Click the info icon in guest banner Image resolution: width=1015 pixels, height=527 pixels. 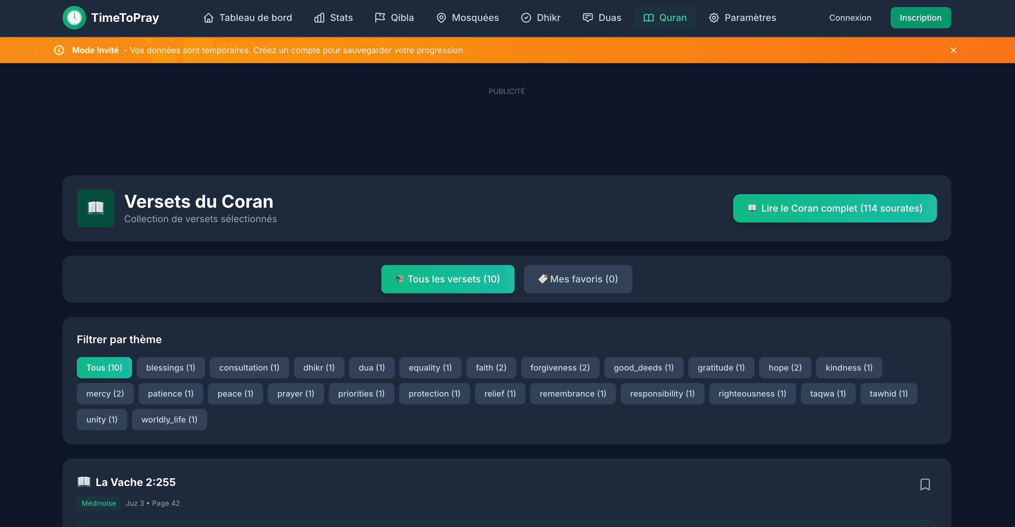click(59, 50)
